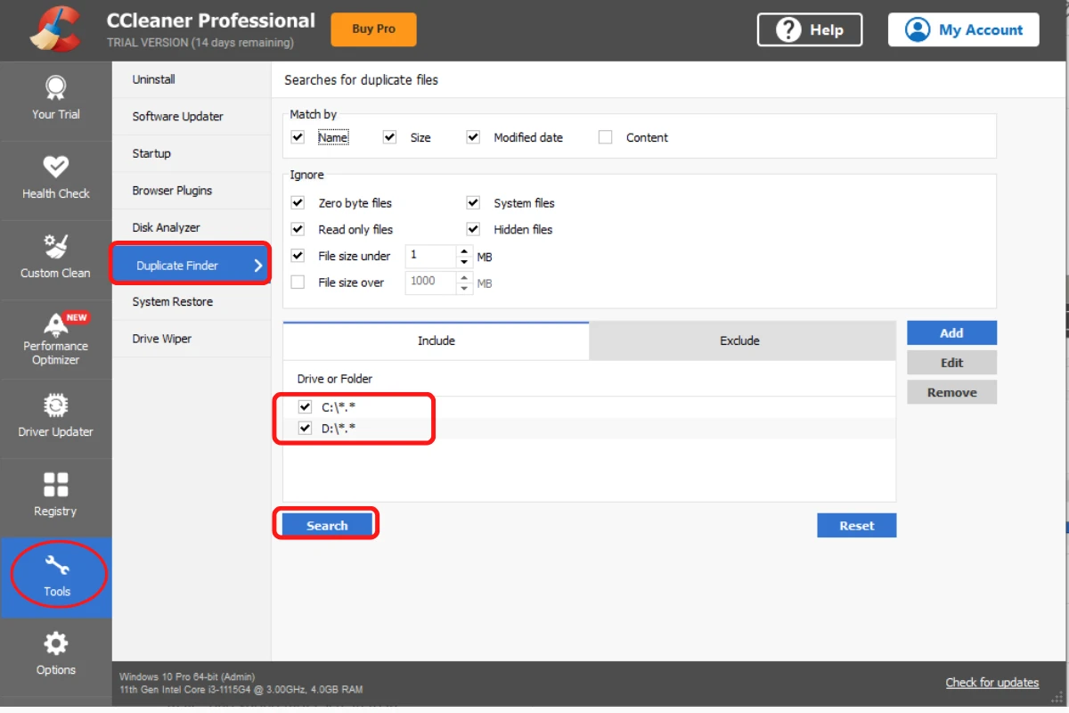The height and width of the screenshot is (713, 1069).
Task: Switch to Exclude tab
Action: pos(740,340)
